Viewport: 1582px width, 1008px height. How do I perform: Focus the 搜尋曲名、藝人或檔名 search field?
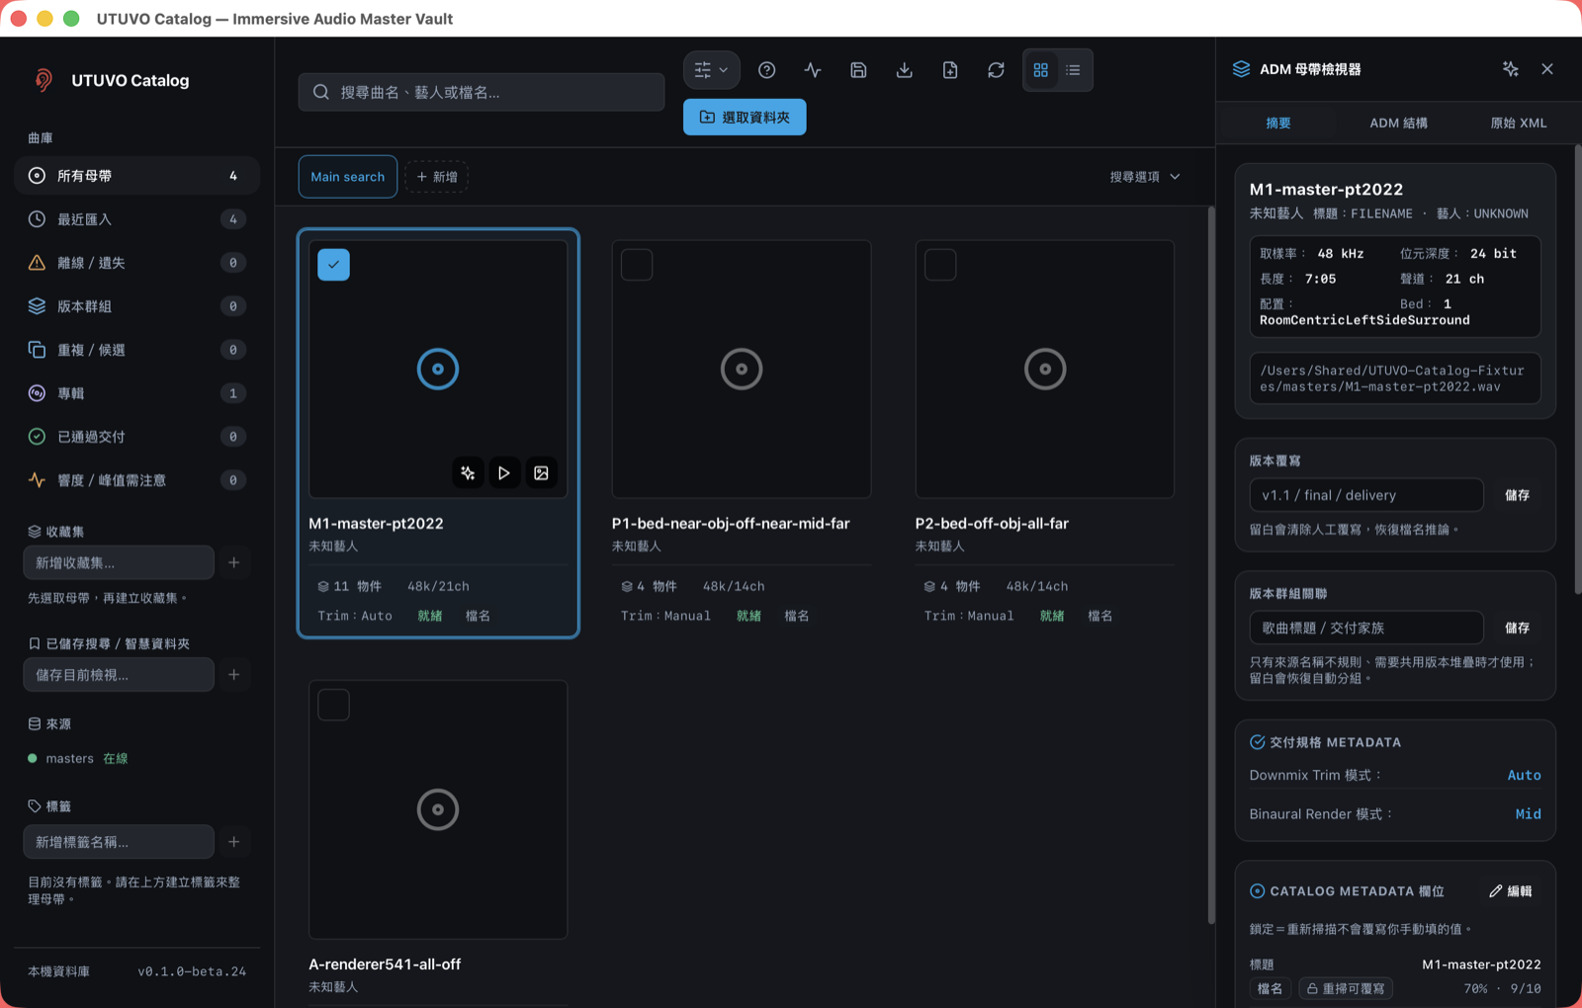(x=482, y=92)
